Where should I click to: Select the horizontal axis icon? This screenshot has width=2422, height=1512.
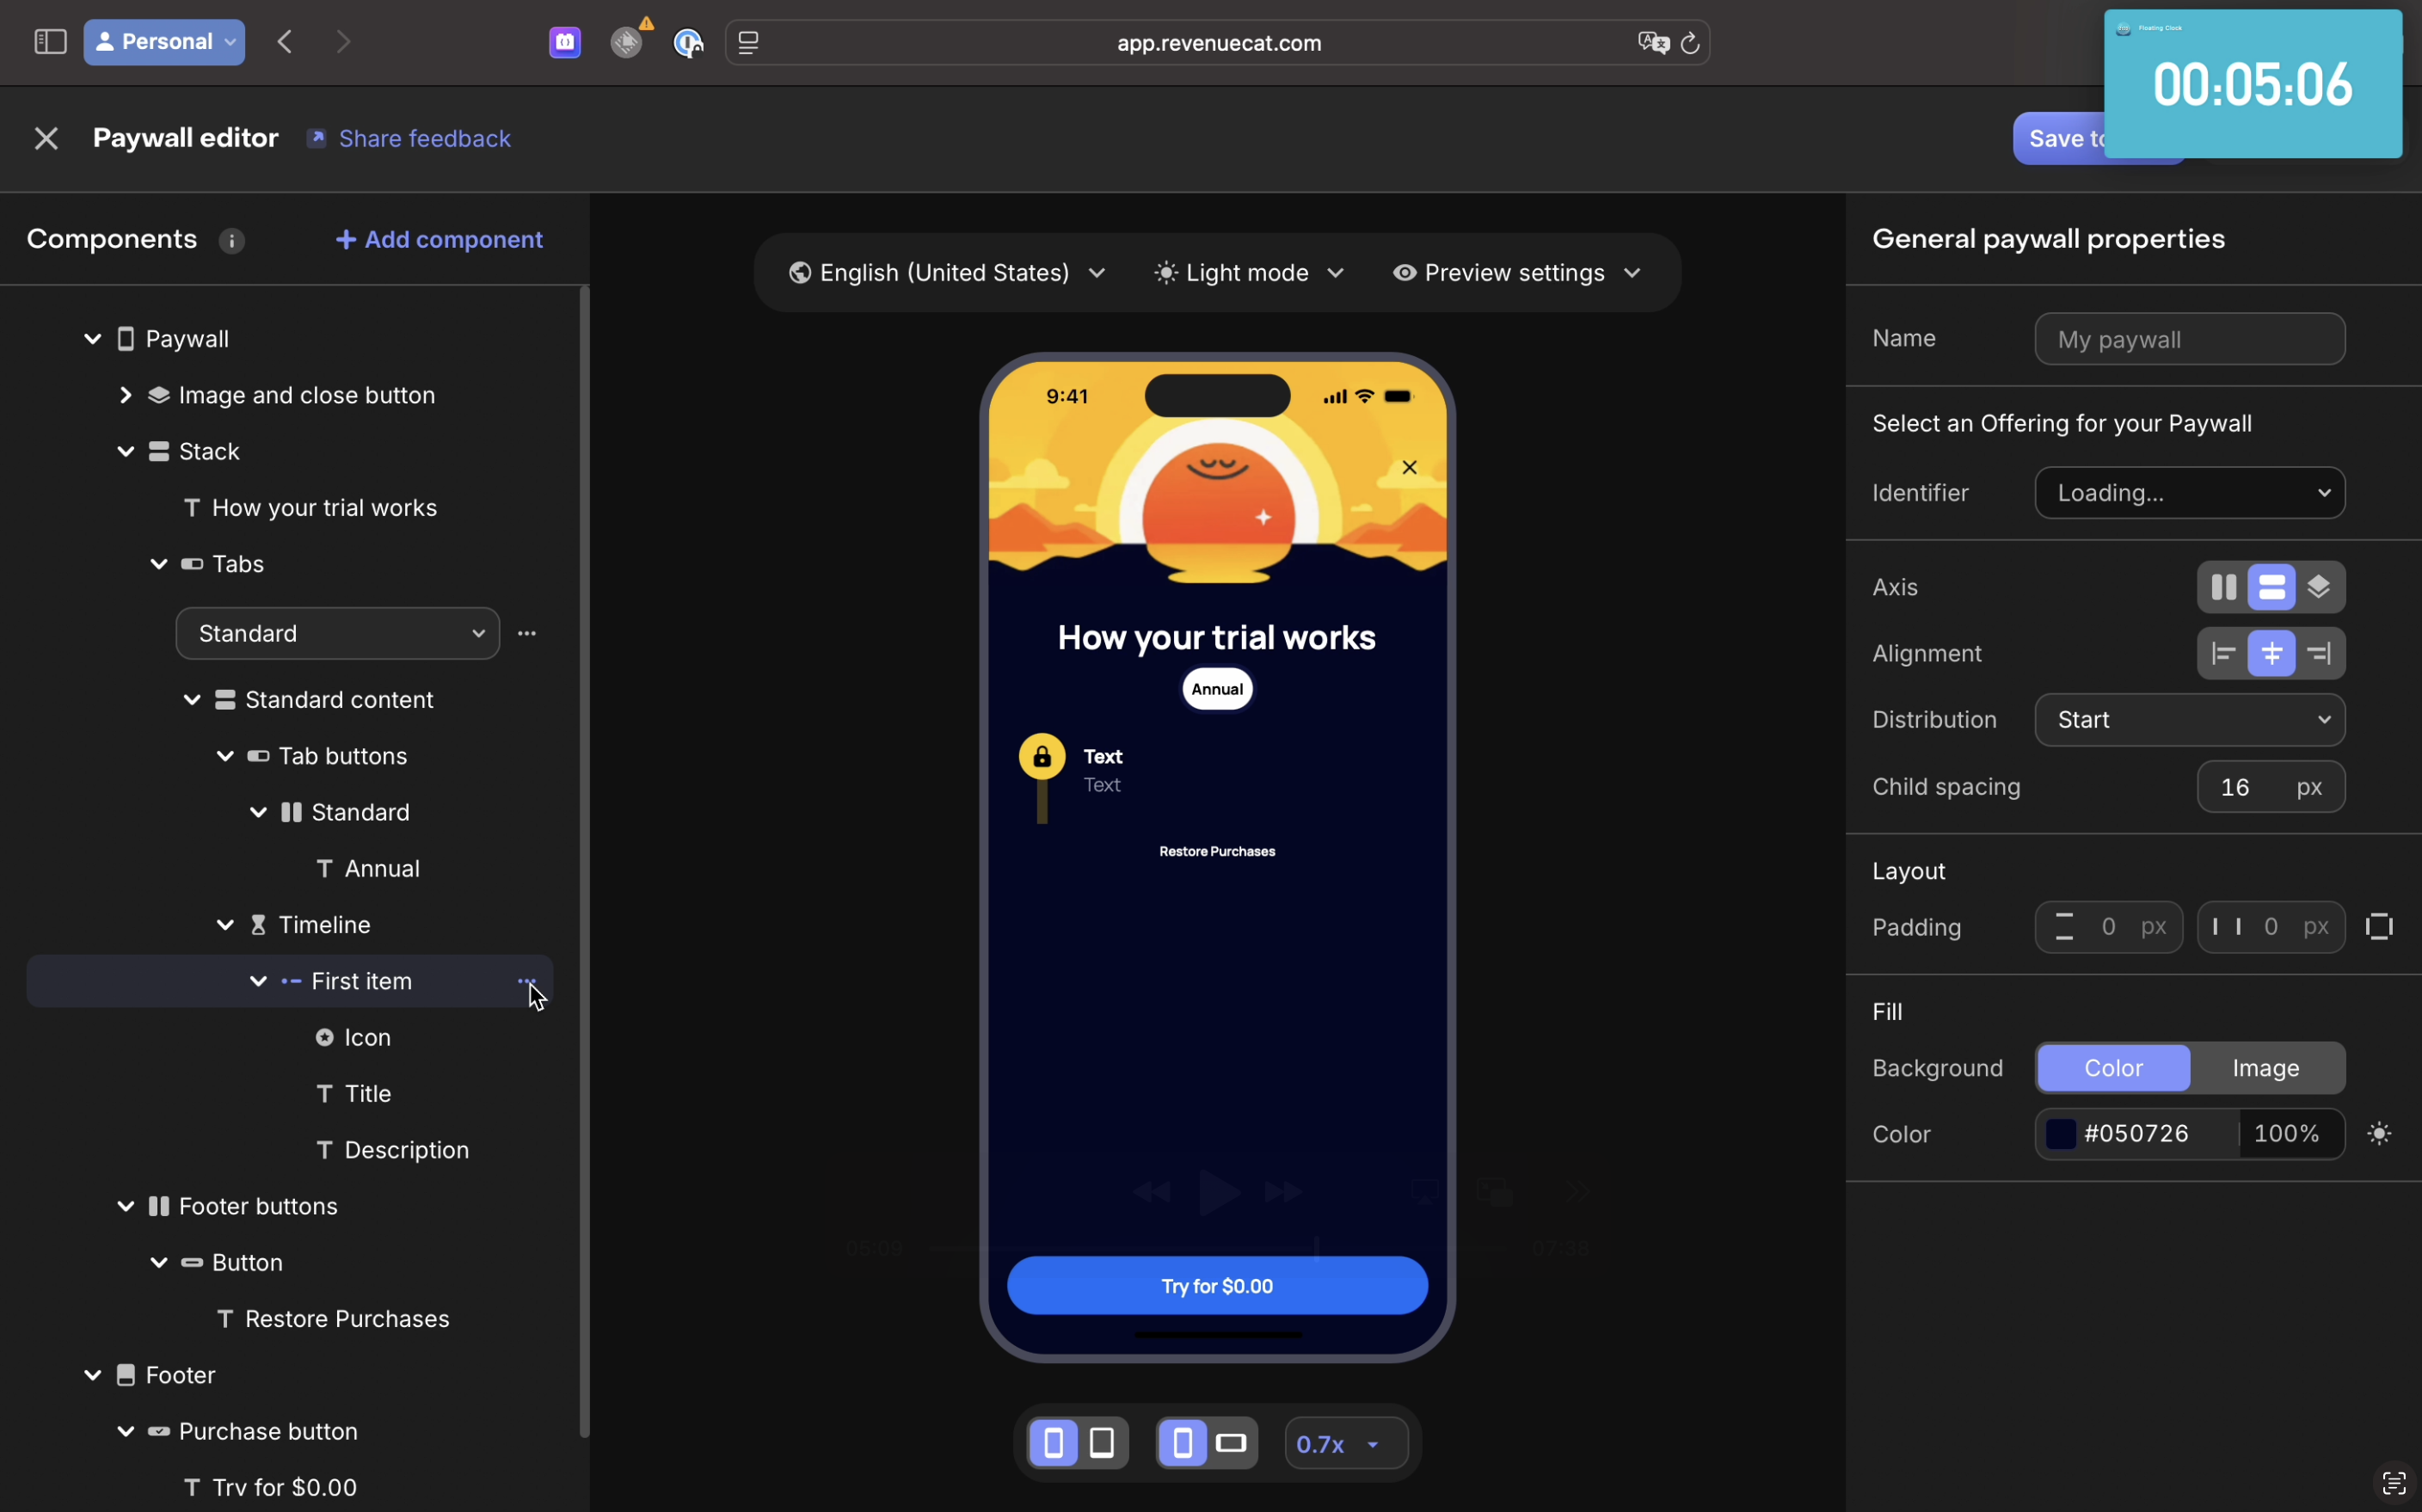(2223, 587)
